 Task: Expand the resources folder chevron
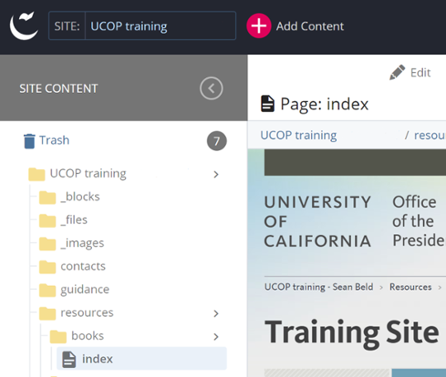(x=216, y=313)
